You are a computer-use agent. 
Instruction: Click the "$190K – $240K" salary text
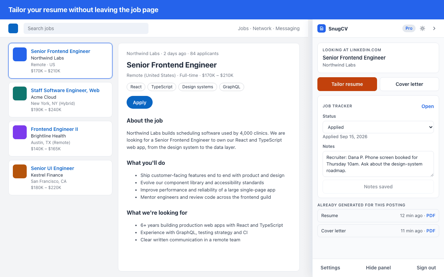(46, 110)
